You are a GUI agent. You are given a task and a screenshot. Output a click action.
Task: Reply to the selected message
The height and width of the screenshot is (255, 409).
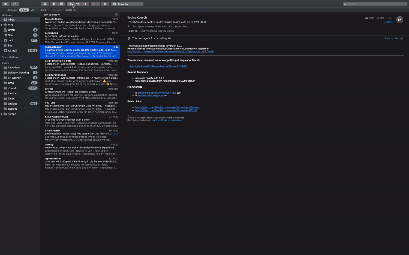tap(71, 4)
